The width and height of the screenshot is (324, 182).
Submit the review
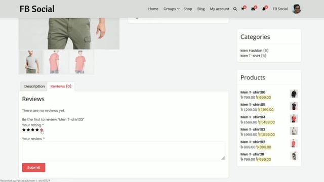coord(34,167)
